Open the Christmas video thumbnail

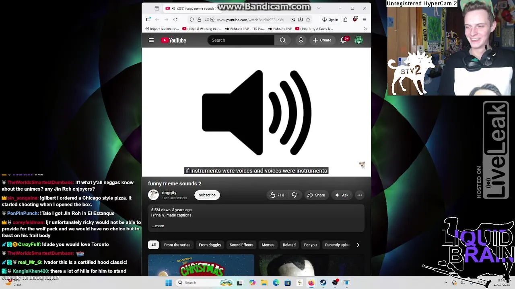[201, 265]
